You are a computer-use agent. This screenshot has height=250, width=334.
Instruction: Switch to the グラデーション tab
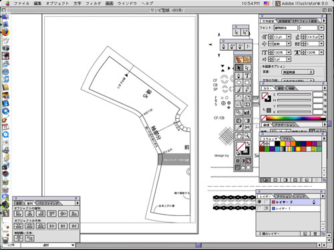click(285, 125)
